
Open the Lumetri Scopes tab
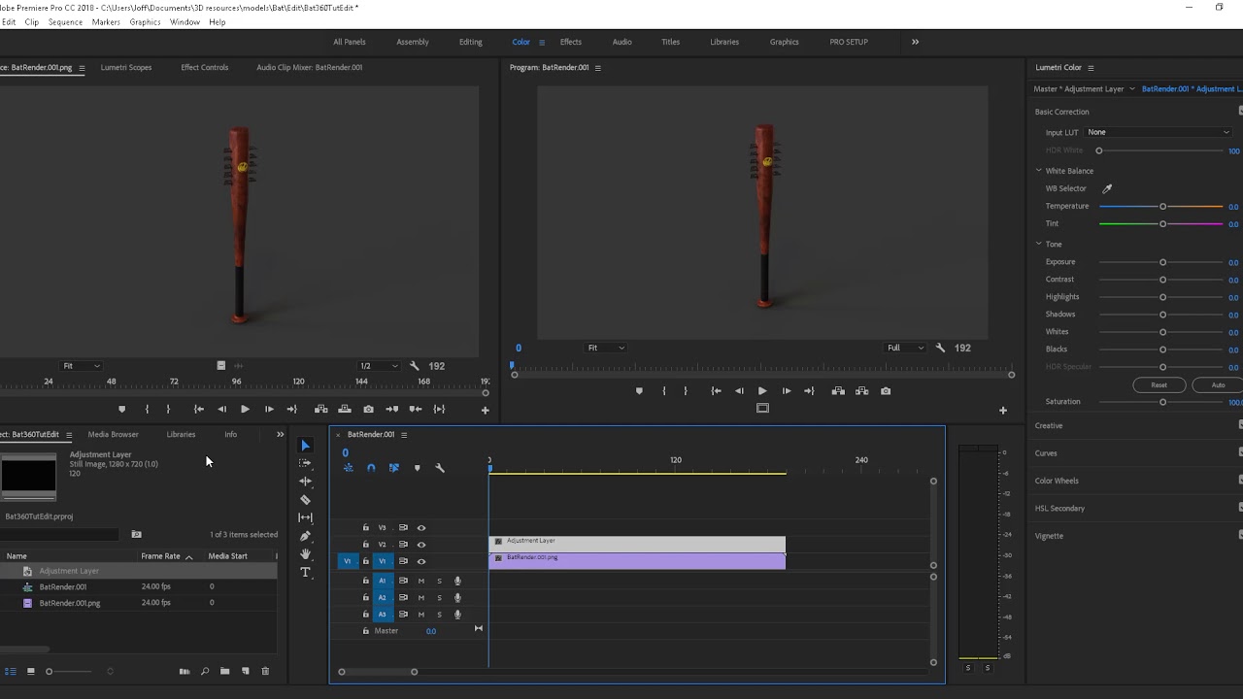click(126, 68)
